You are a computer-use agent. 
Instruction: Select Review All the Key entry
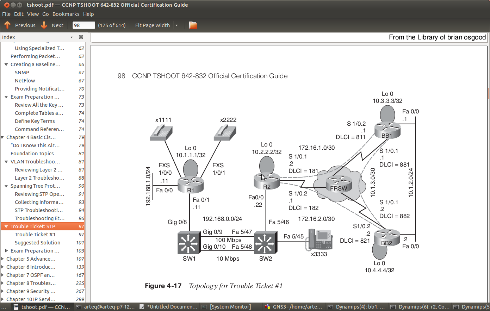(39, 105)
